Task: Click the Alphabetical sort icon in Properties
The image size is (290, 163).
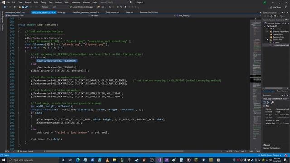Action: [x=268, y=103]
